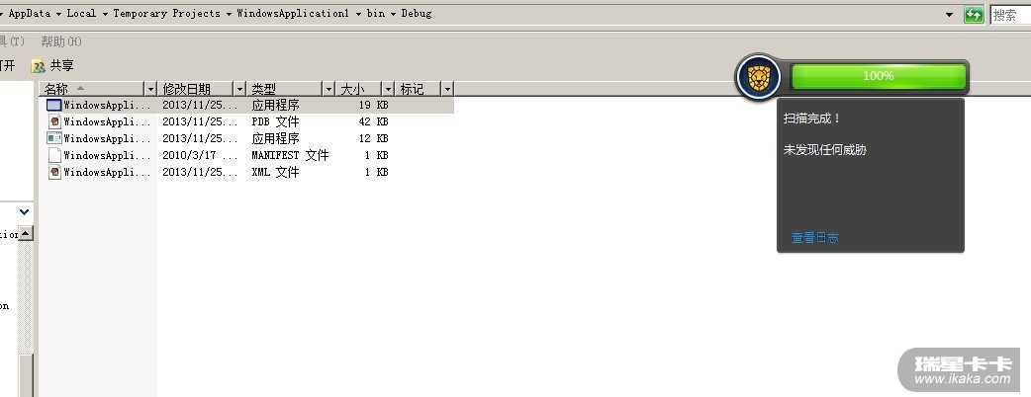The image size is (1031, 397).
Task: Open the 修改日期 column filter dropdown
Action: click(239, 89)
